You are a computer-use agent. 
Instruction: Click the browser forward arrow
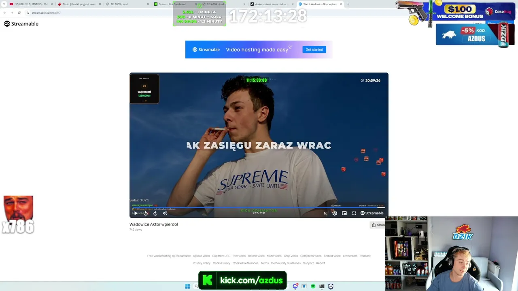click(11, 13)
